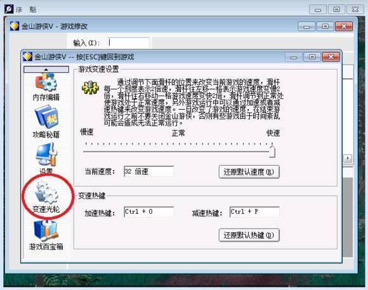Viewport: 368px width, 290px height.
Task: Click the 减速热键 field with Ctrl + P
Action: pyautogui.click(x=254, y=212)
